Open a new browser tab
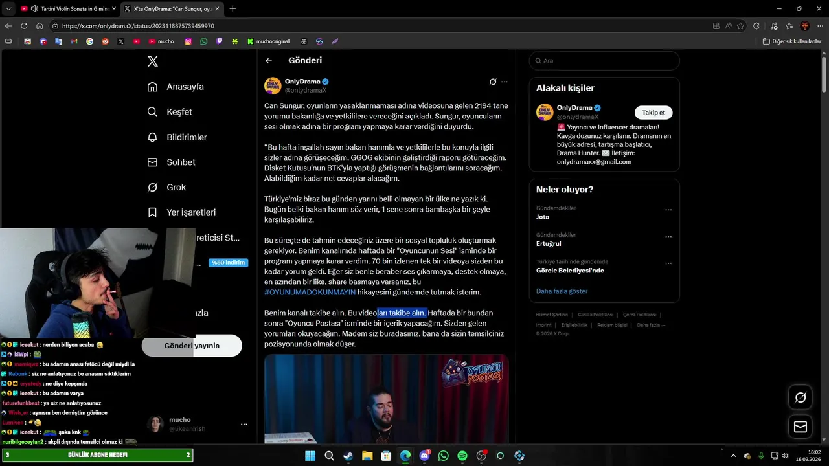 click(x=233, y=9)
